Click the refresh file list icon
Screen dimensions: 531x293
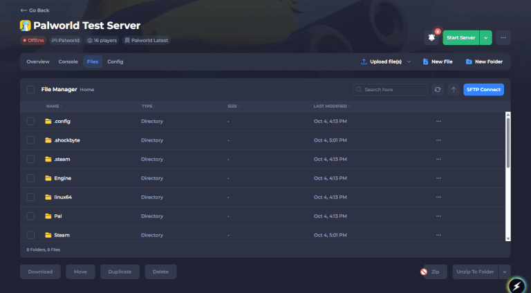(438, 90)
